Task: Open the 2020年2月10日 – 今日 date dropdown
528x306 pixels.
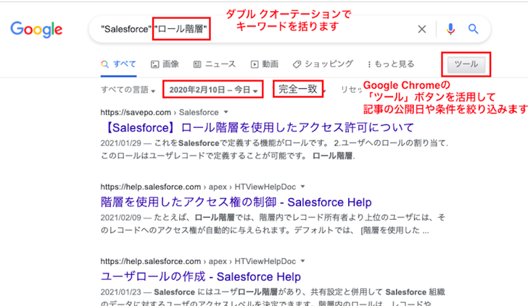Action: coord(213,90)
